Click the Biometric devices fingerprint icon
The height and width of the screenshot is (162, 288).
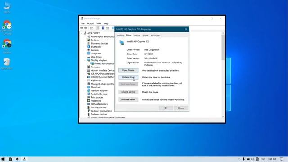pos(89,43)
